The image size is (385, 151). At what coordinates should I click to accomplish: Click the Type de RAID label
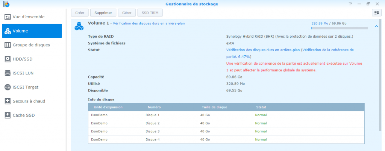click(101, 36)
